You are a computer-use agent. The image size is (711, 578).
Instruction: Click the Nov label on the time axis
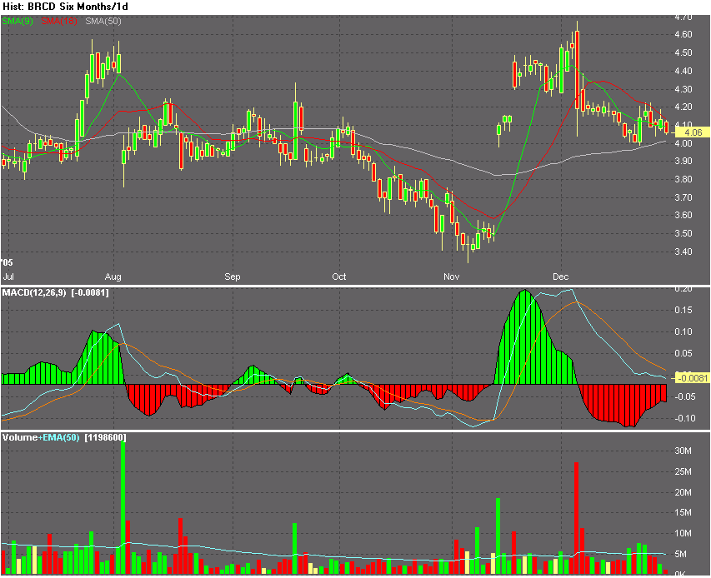coord(451,277)
